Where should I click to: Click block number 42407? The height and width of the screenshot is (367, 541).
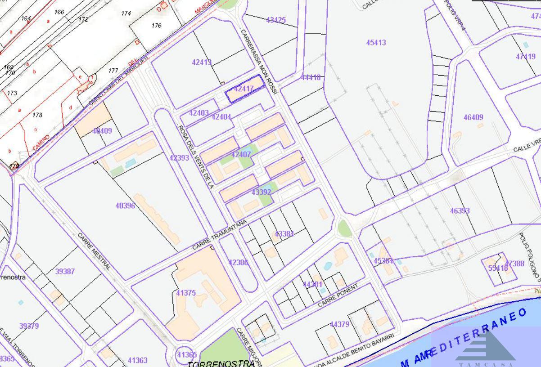pyautogui.click(x=241, y=154)
